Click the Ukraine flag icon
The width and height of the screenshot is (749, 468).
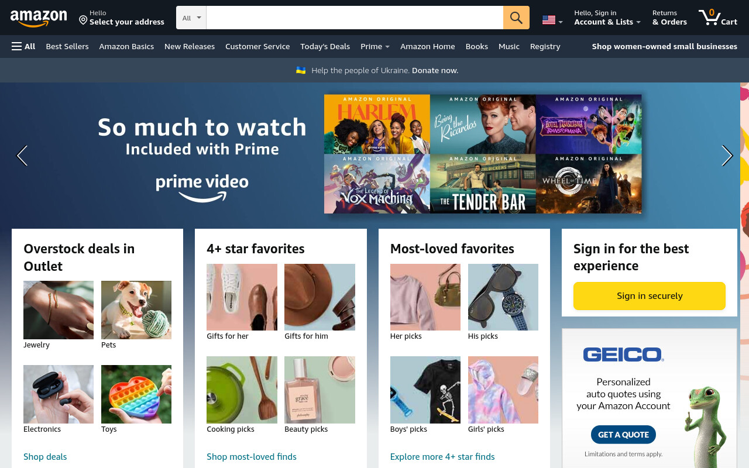[x=301, y=70]
